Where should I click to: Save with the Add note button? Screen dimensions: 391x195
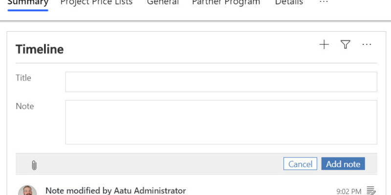tap(343, 164)
